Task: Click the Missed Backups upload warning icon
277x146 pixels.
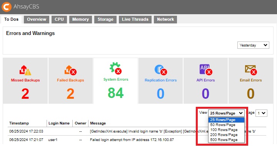Action: pyautogui.click(x=25, y=70)
